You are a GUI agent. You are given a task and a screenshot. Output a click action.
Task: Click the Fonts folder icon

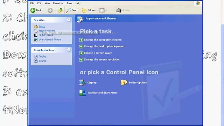click(x=36, y=27)
